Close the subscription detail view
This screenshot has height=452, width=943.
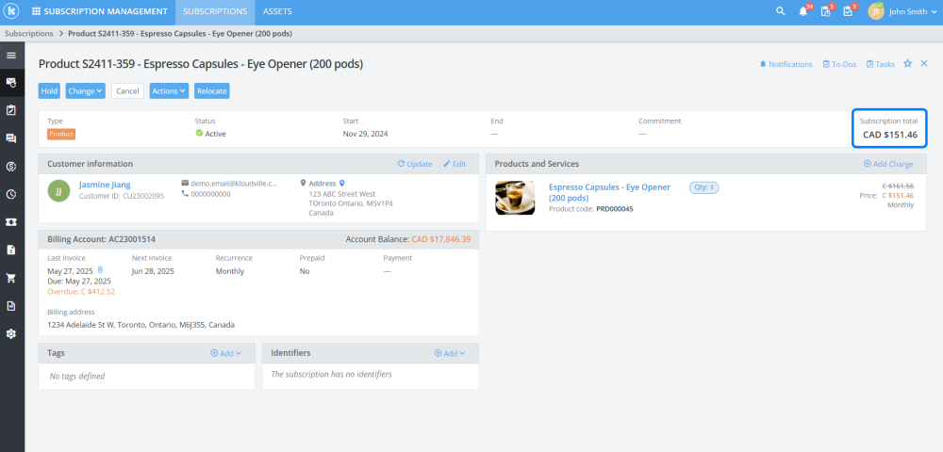(924, 64)
